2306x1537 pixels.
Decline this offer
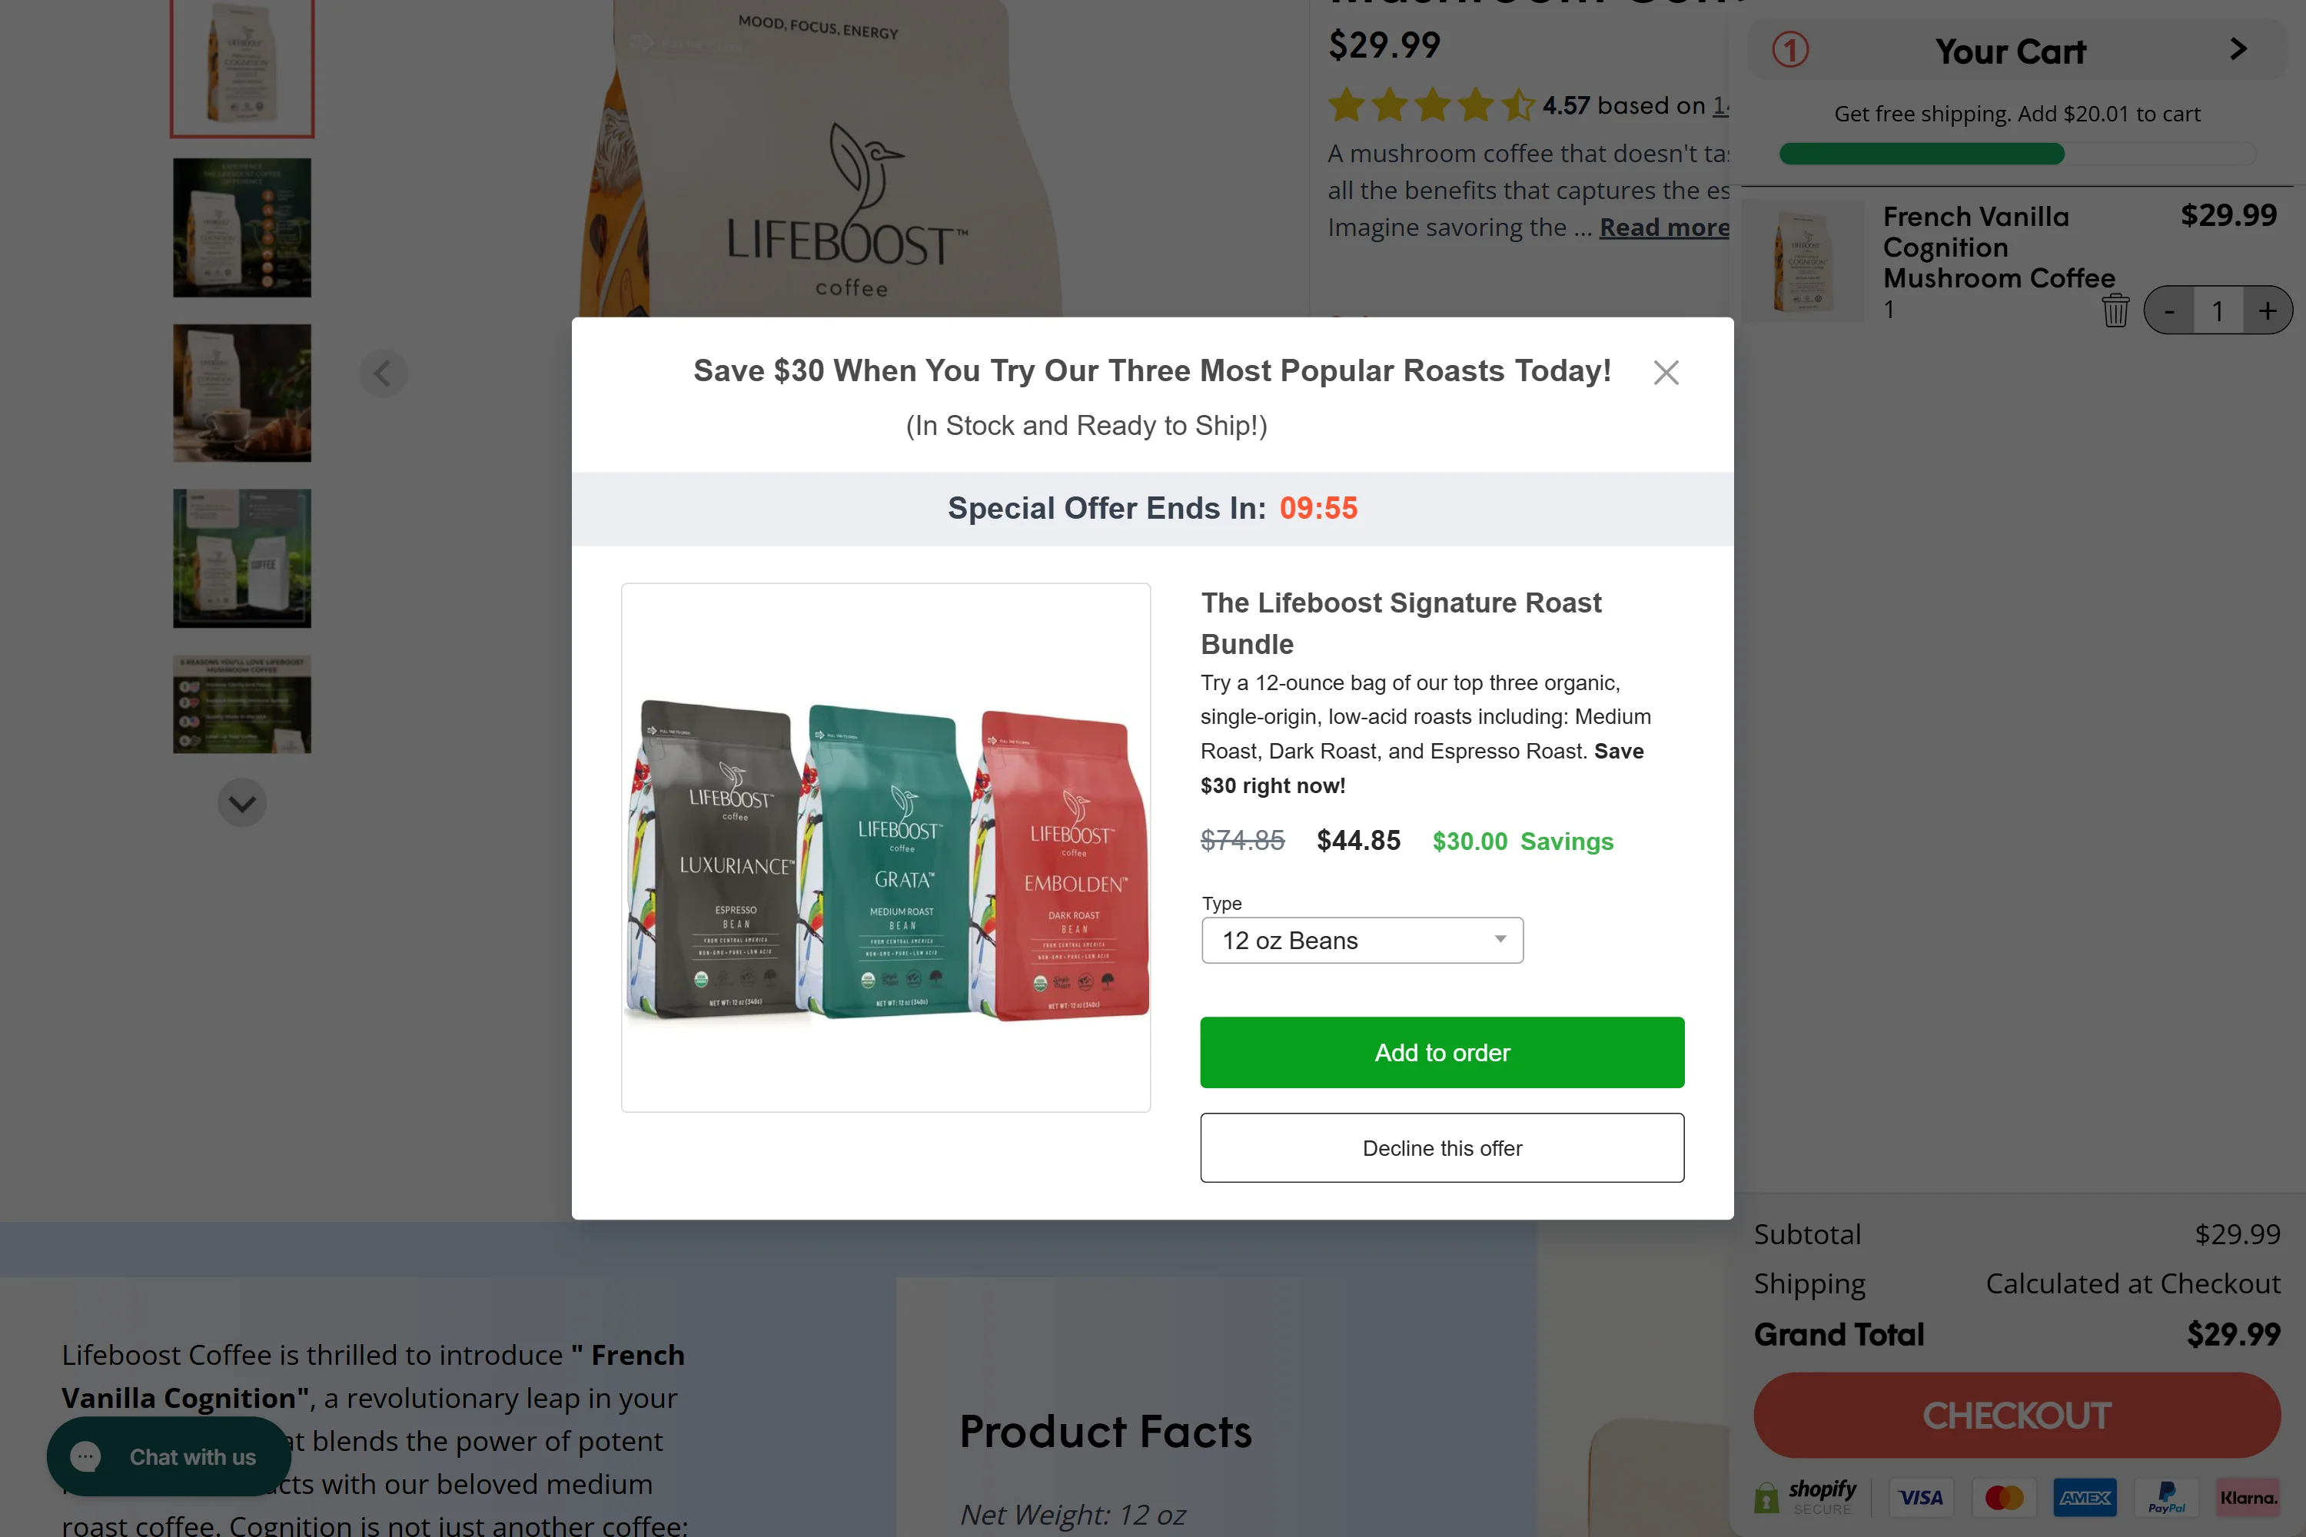pos(1441,1148)
